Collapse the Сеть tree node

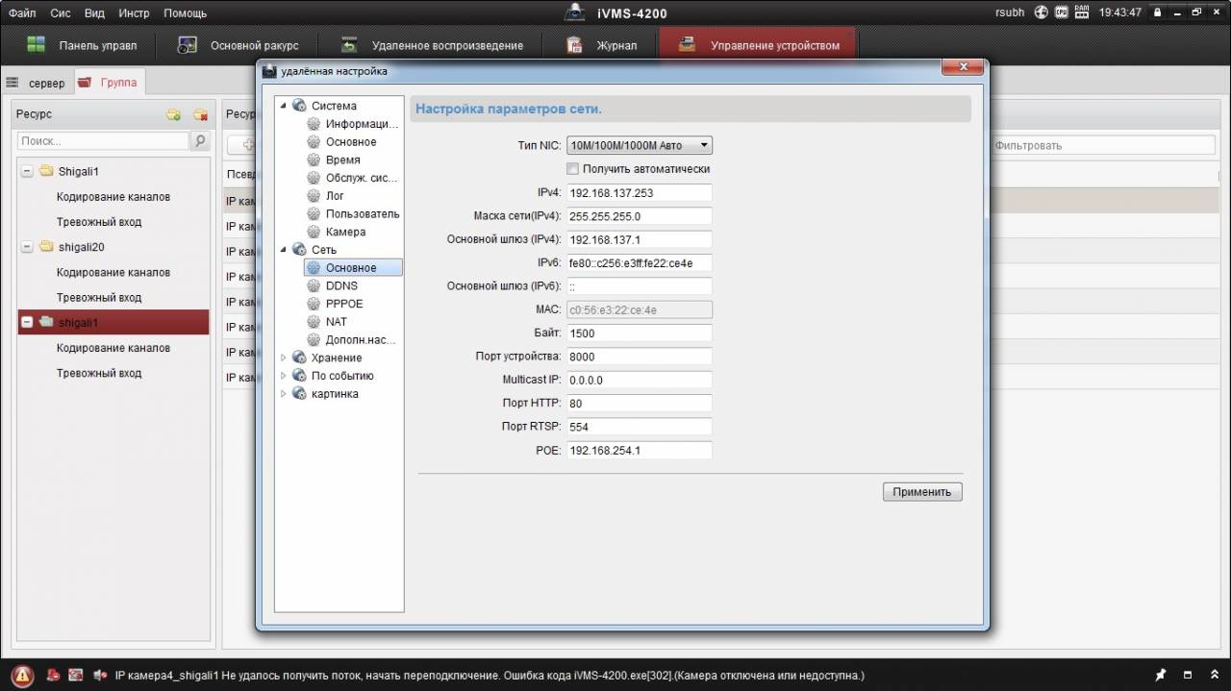click(x=284, y=250)
